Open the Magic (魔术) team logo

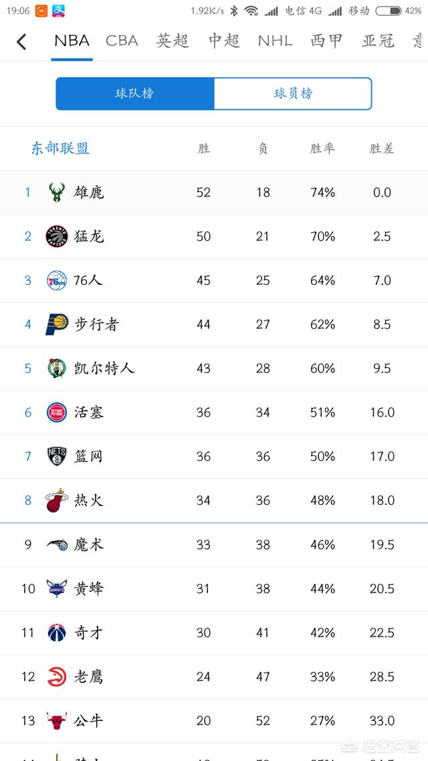tap(57, 544)
